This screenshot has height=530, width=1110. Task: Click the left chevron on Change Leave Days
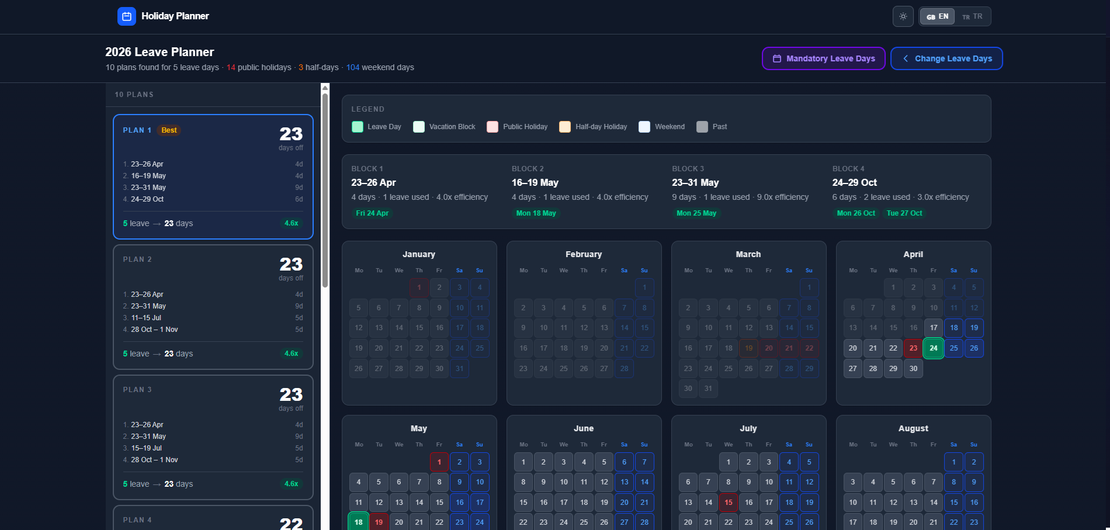tap(905, 58)
